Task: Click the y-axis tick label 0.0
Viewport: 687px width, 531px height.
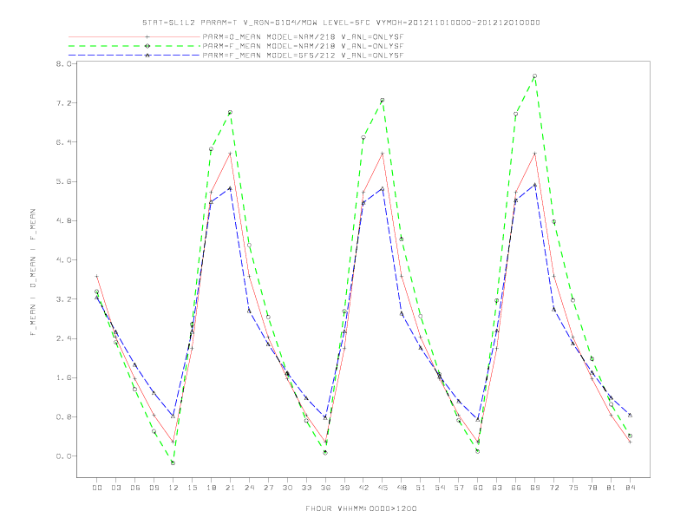Action: (x=63, y=456)
